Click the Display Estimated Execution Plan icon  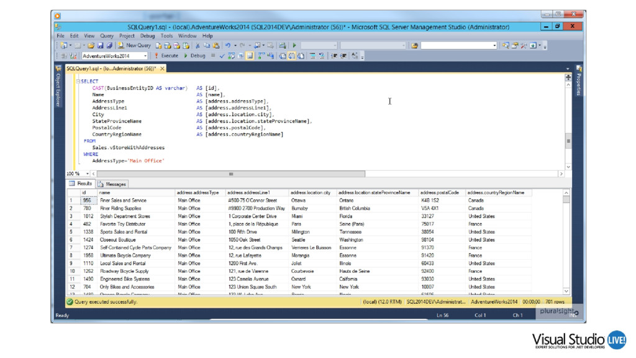coord(231,56)
